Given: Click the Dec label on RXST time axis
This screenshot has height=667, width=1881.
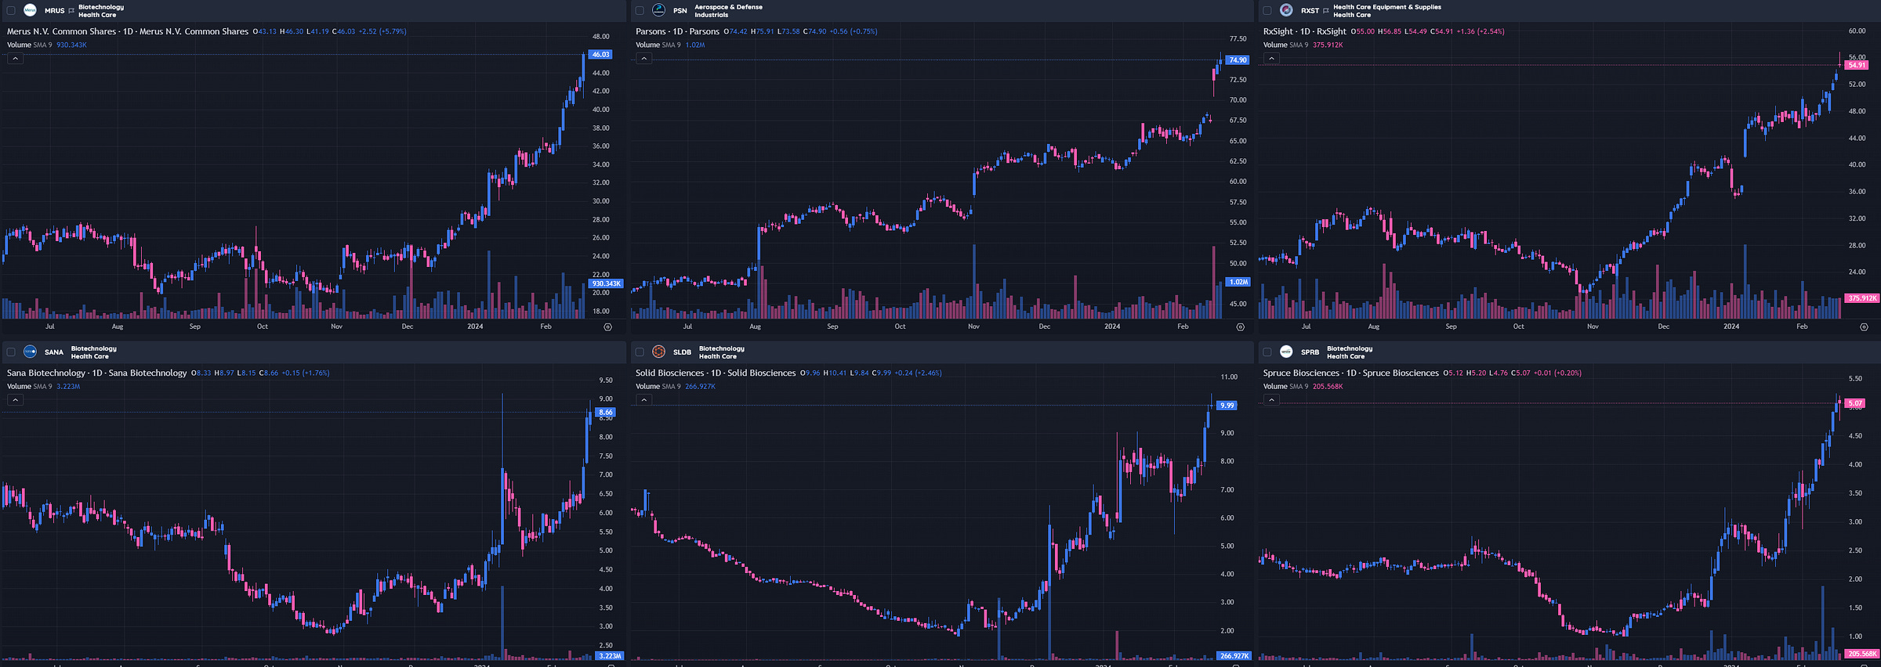Looking at the screenshot, I should (x=1663, y=326).
